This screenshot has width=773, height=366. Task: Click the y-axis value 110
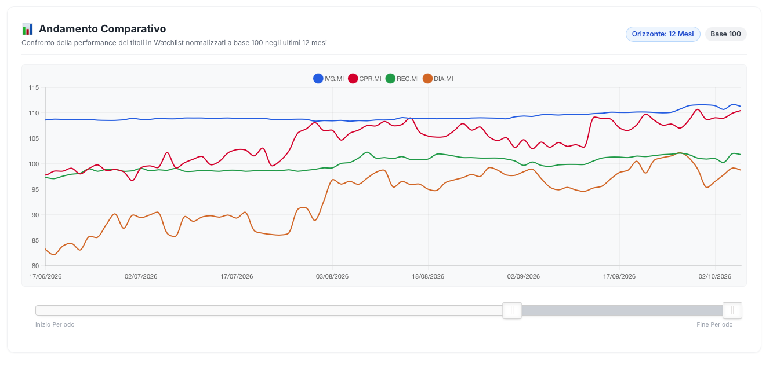coord(34,113)
